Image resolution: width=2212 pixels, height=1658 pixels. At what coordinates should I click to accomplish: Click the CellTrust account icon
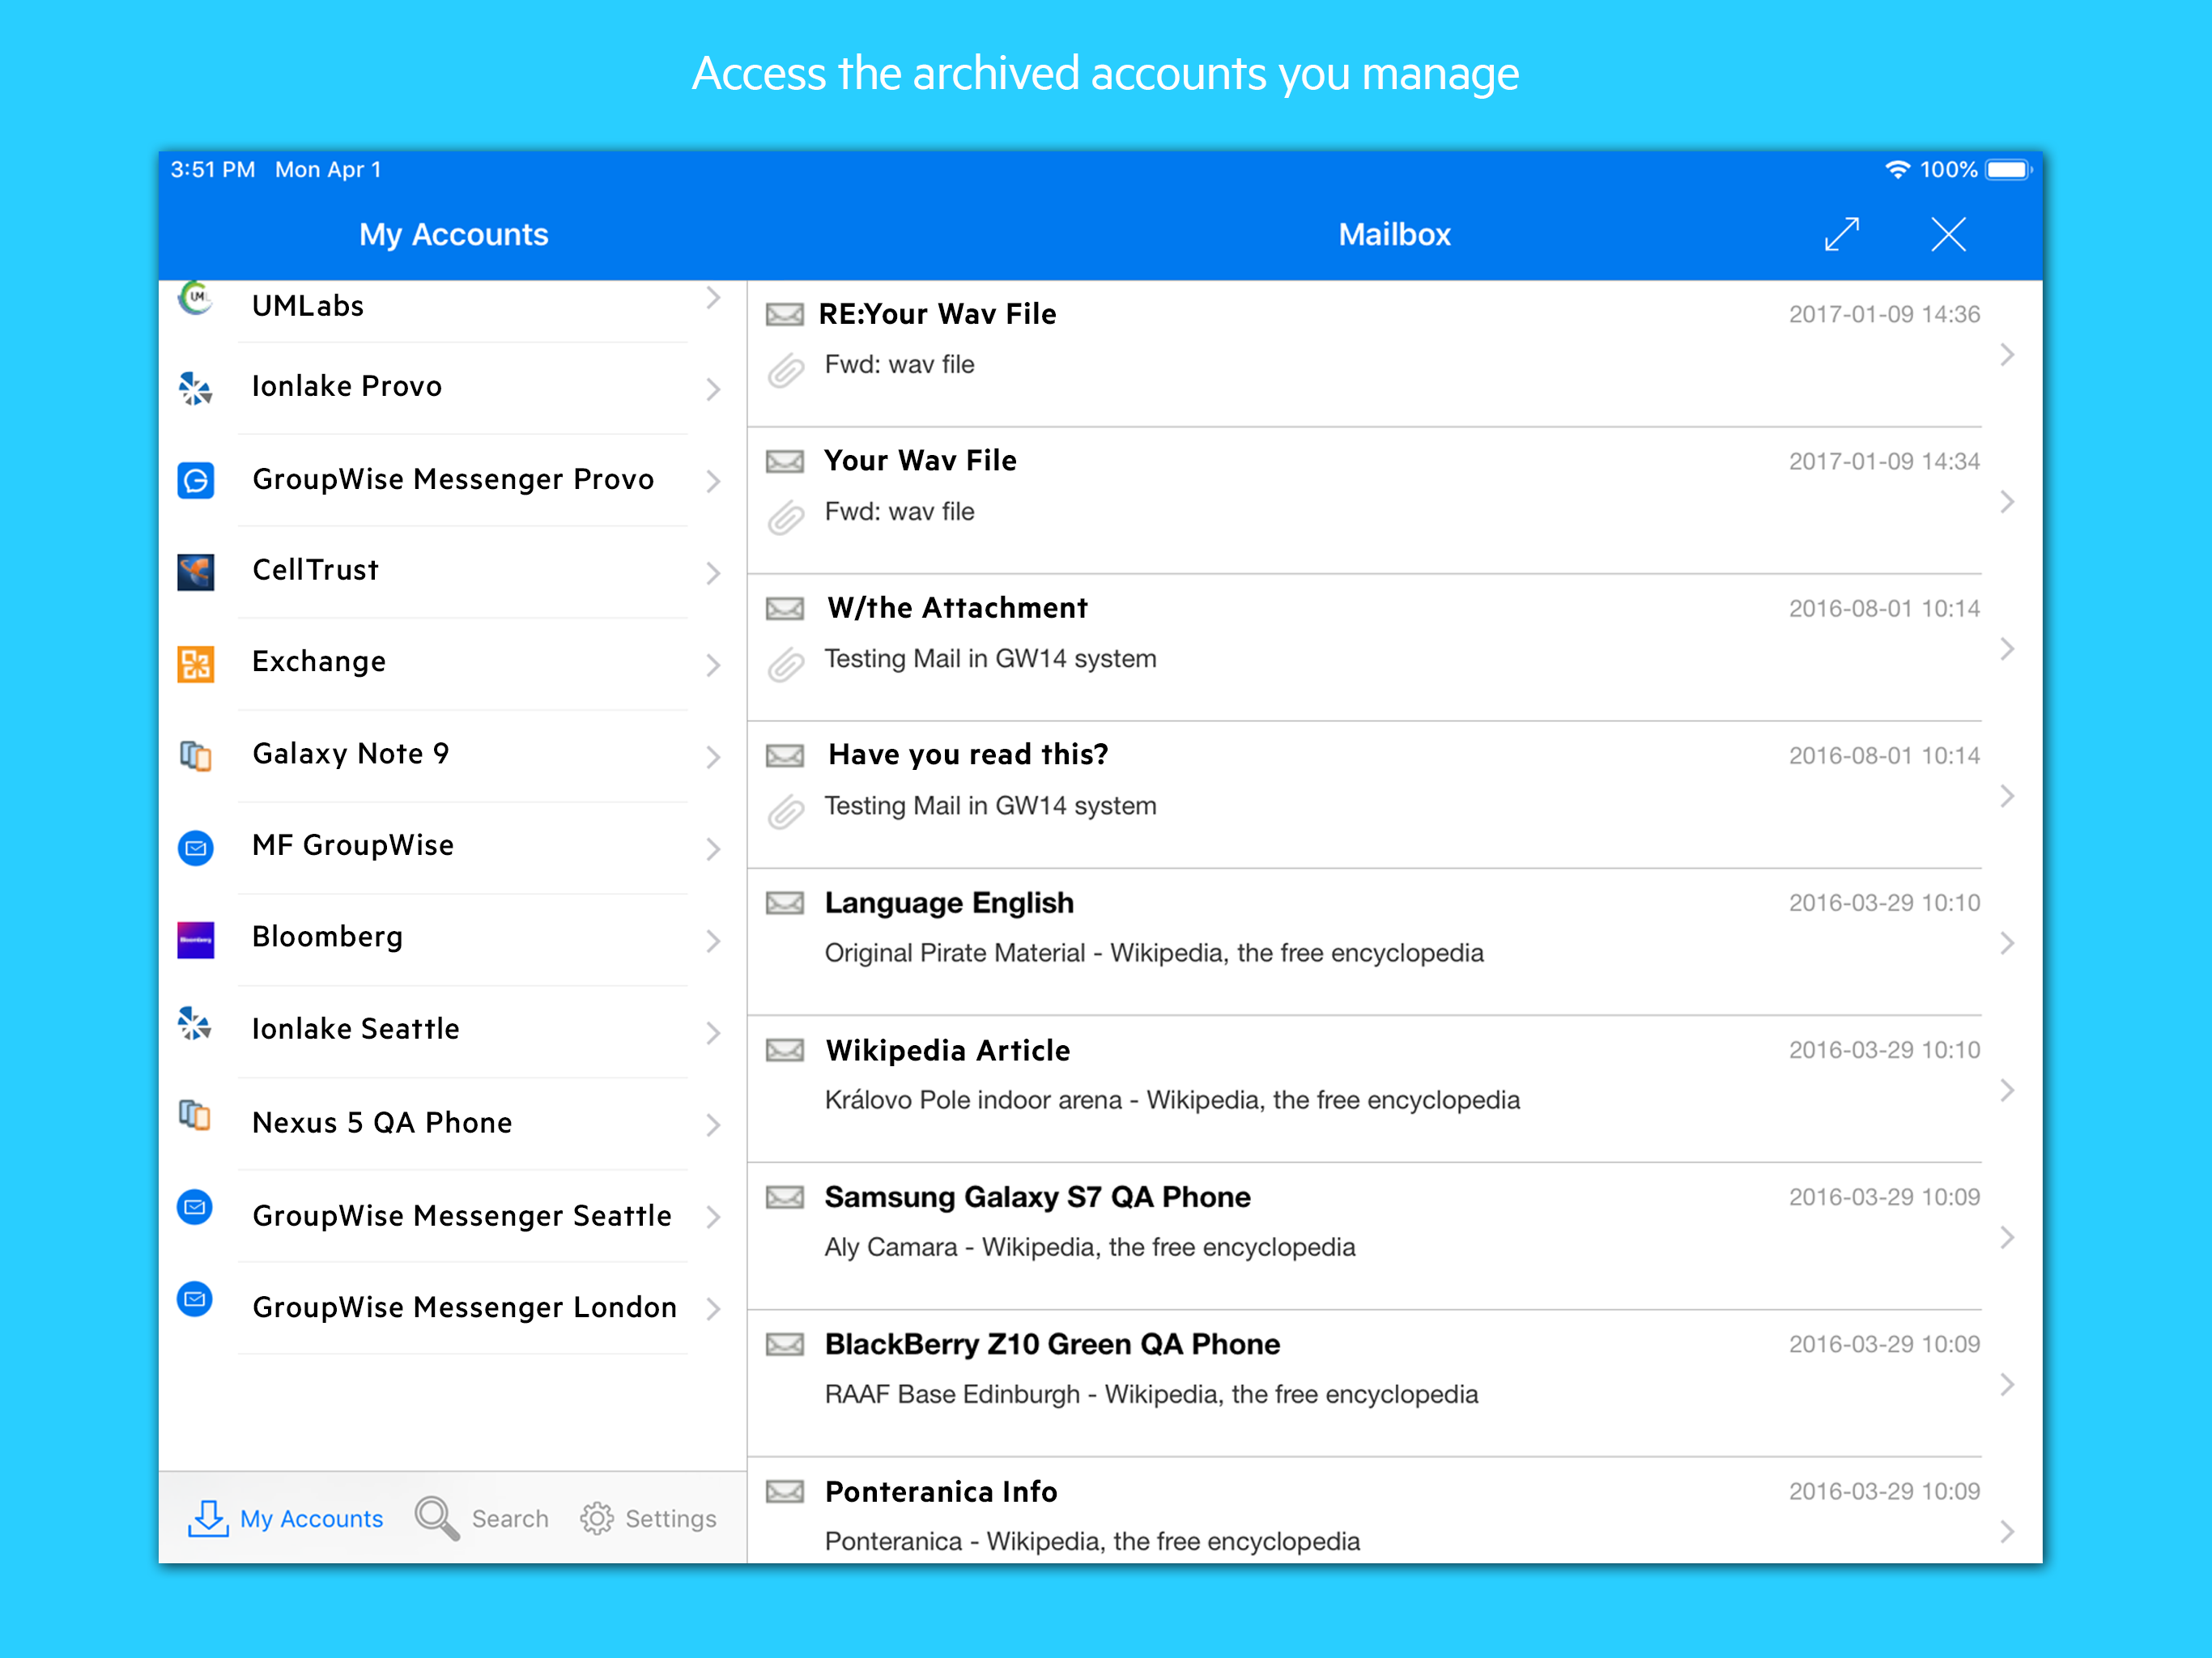point(196,572)
